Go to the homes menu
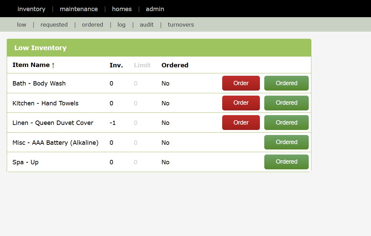The image size is (371, 236). [x=122, y=9]
